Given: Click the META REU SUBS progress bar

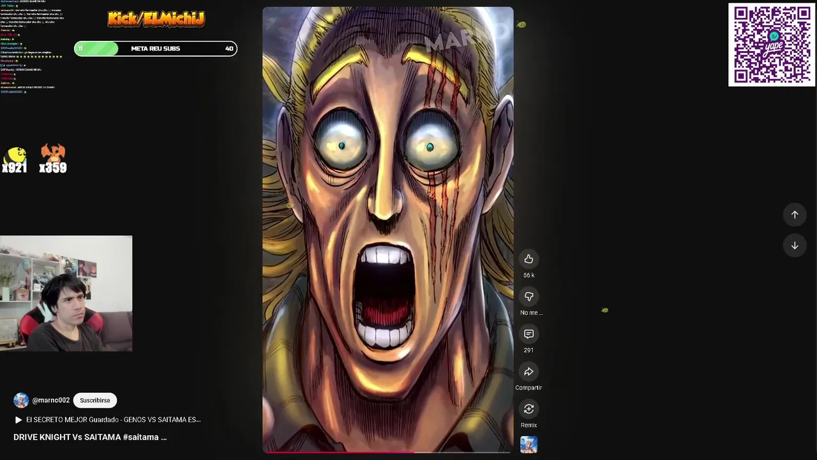Looking at the screenshot, I should (156, 49).
